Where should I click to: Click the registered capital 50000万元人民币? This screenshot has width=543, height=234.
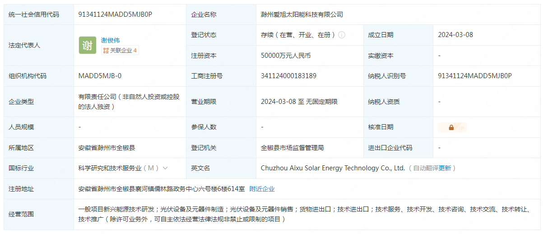tap(285, 56)
